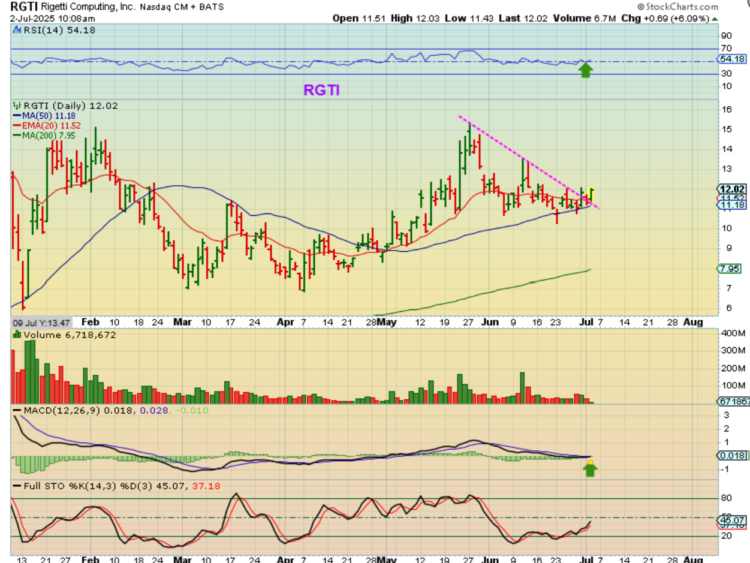Open the StockCharts.com copyright link
This screenshot has width=750, height=563.
click(676, 7)
